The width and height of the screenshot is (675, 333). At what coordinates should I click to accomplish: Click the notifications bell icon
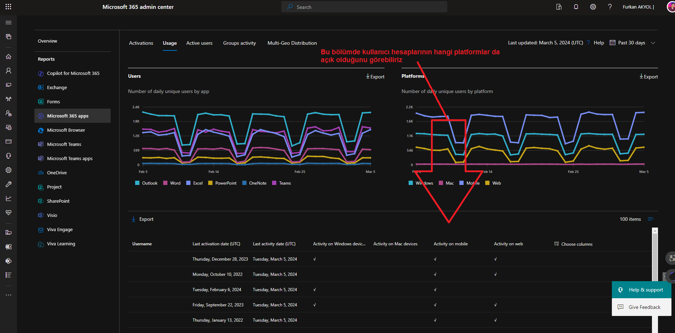[x=576, y=7]
